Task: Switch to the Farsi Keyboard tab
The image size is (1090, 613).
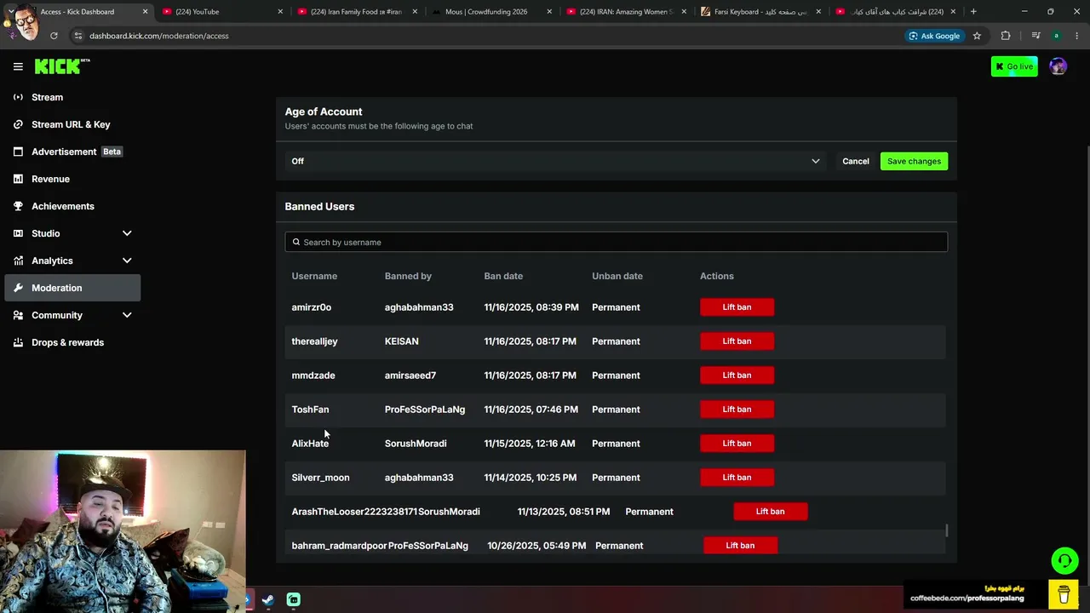Action: (760, 12)
